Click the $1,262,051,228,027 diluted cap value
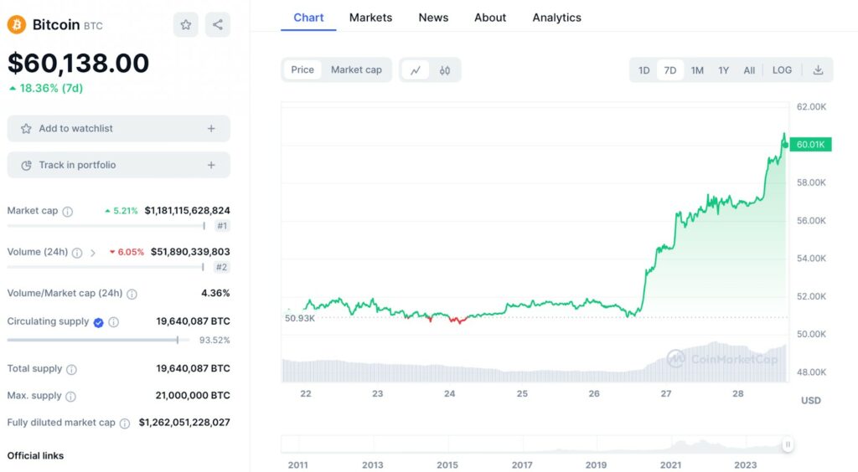The height and width of the screenshot is (472, 858). click(x=184, y=423)
